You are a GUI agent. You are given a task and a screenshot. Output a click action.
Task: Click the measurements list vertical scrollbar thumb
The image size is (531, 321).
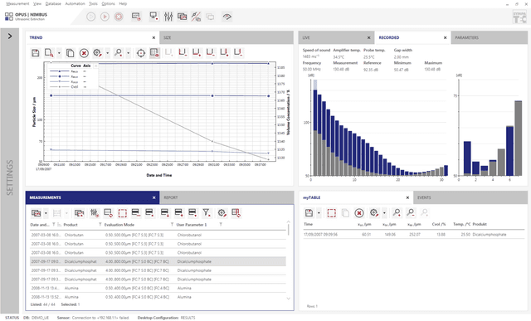(289, 230)
